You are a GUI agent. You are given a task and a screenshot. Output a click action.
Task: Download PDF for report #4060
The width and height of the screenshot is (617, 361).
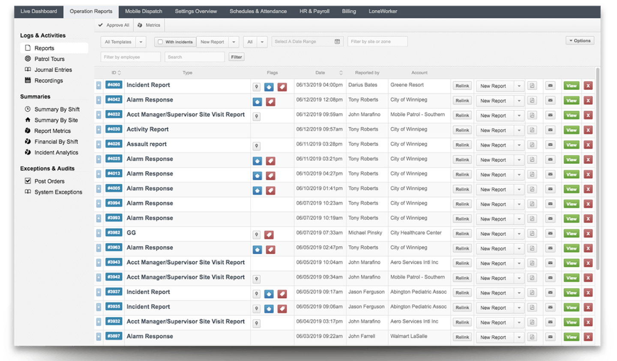coord(532,86)
